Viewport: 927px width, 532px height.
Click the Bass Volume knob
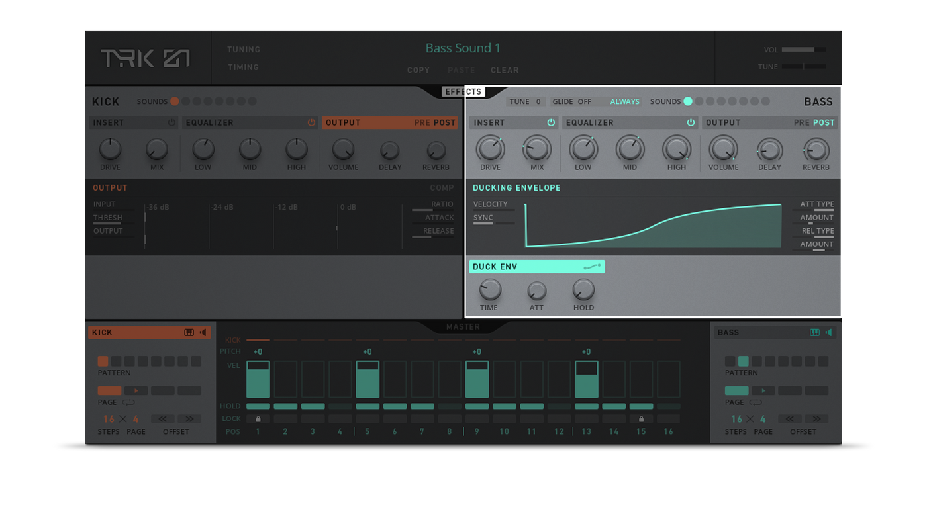point(723,150)
